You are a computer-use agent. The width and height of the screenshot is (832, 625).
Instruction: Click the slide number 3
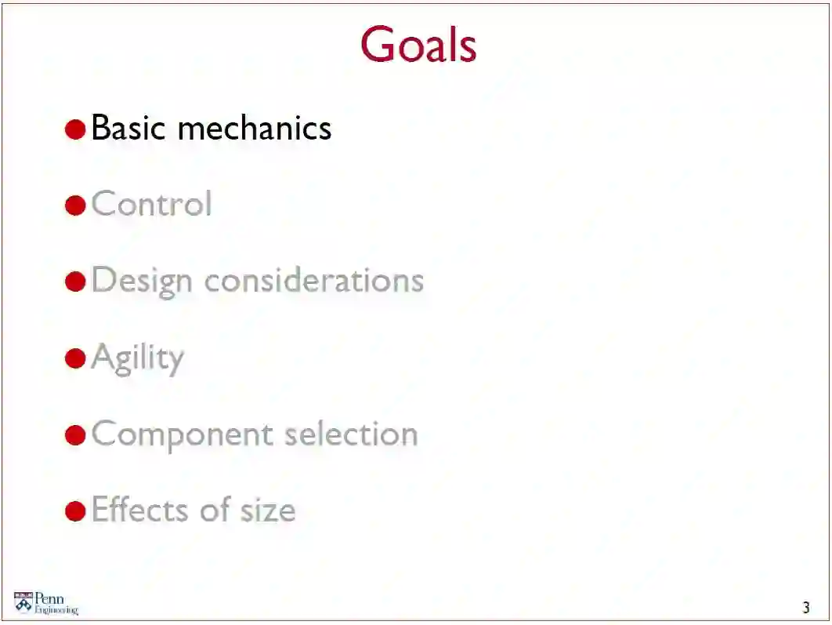tap(806, 608)
